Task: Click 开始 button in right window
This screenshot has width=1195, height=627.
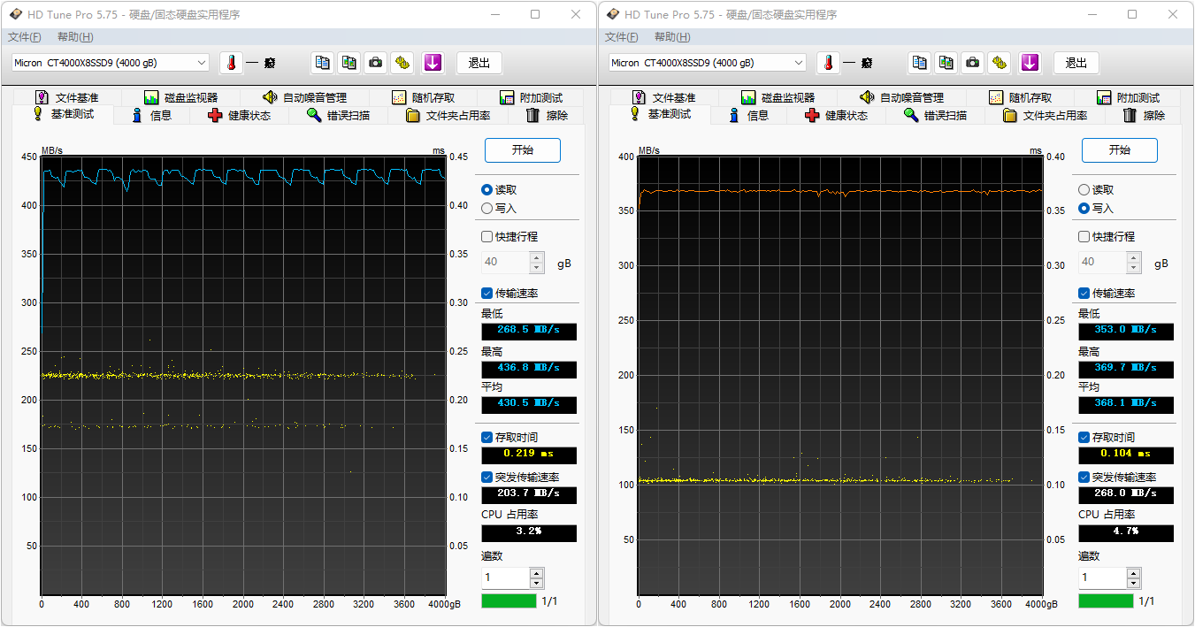Action: 1120,150
